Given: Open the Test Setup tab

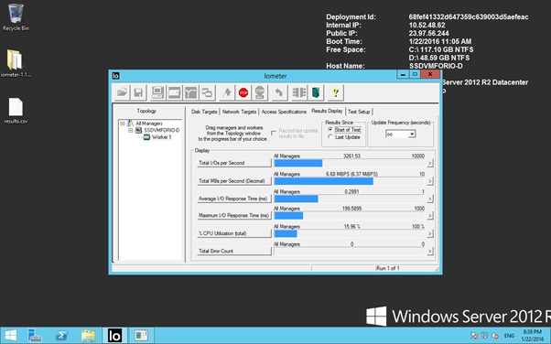Looking at the screenshot, I should click(x=359, y=112).
